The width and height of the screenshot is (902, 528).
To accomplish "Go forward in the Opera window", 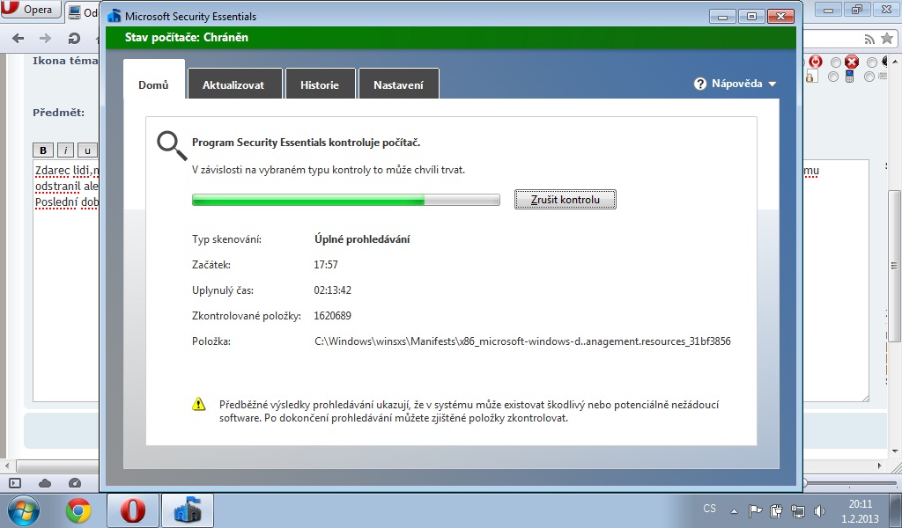I will [45, 39].
